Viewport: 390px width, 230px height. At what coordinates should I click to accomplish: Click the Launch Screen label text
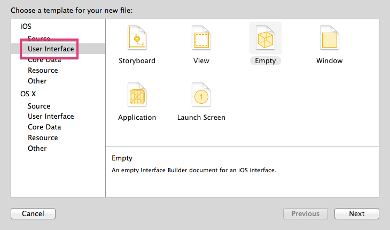point(201,118)
